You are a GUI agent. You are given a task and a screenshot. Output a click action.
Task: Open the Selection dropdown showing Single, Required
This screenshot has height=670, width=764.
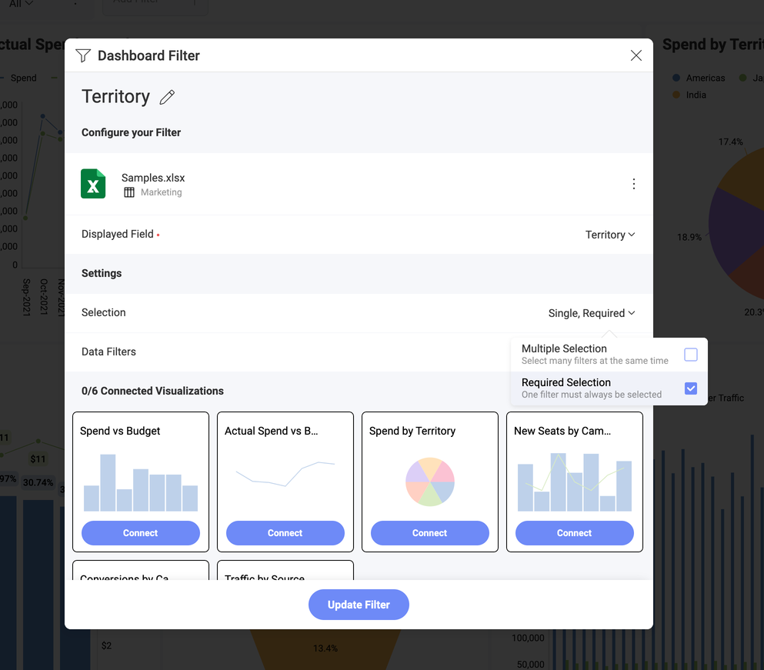592,313
